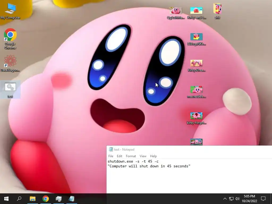This screenshot has width=272, height=204.
Task: Show hidden system tray icons chevron
Action: [225, 199]
